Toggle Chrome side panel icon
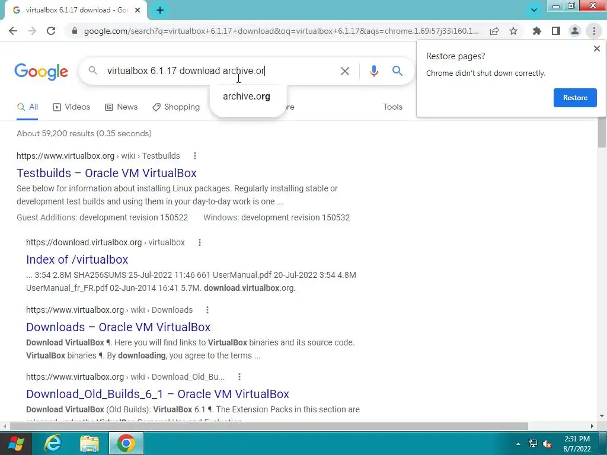Image resolution: width=607 pixels, height=455 pixels. (x=556, y=31)
